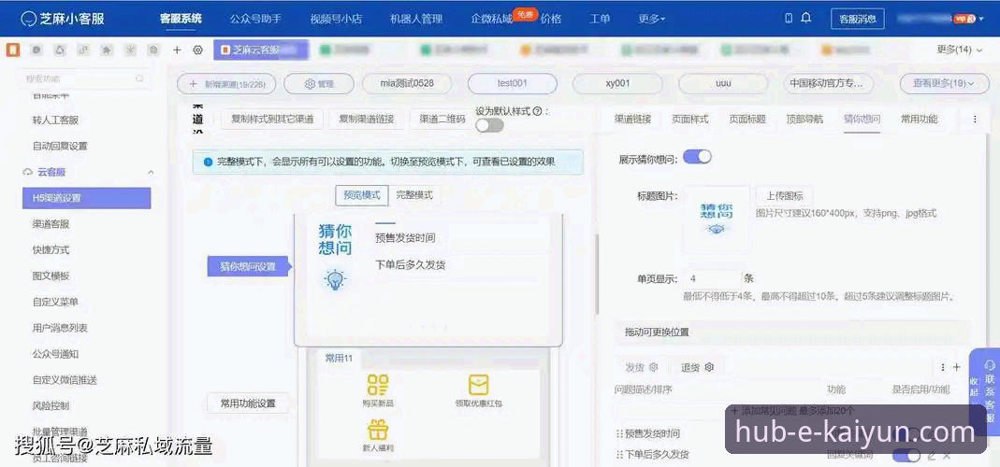Screen dimensions: 1000x467
Task: Select the mia测试0528 channel
Action: pos(407,83)
